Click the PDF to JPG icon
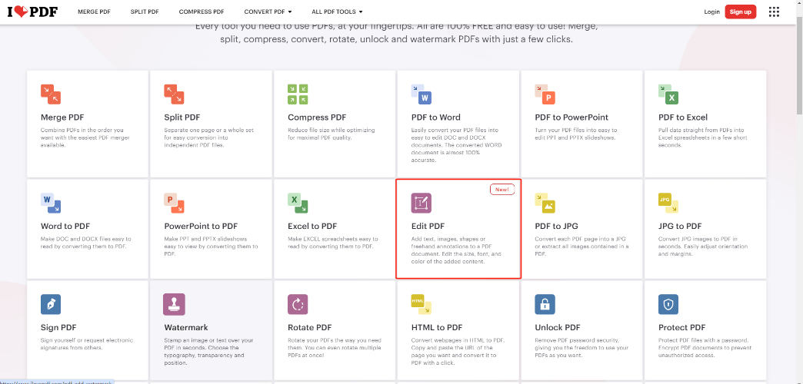Screen dimensions: 803x384 (545, 203)
